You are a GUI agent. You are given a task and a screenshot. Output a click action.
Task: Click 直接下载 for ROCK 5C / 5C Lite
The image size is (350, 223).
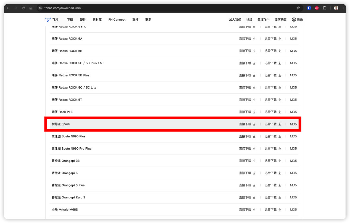coord(247,88)
